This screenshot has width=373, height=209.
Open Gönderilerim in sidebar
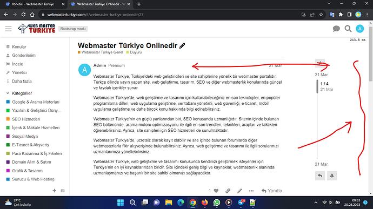(24, 56)
